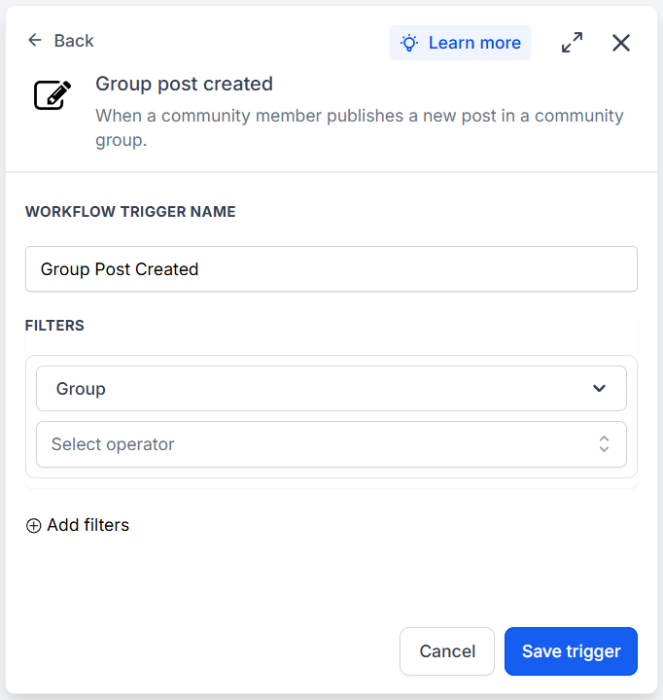
Task: Expand the panel with the diagonal arrows icon
Action: click(572, 43)
